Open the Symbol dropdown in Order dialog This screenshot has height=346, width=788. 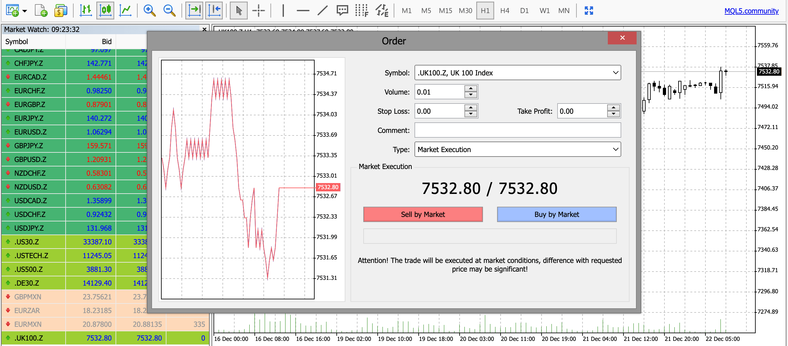click(518, 73)
